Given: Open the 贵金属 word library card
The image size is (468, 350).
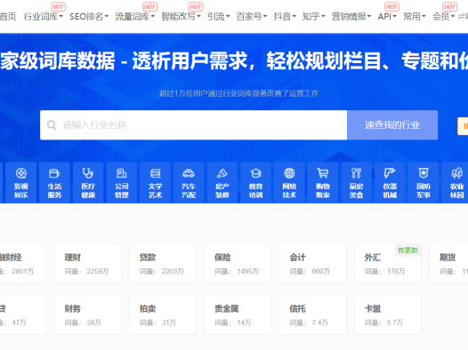Looking at the screenshot, I should click(238, 314).
